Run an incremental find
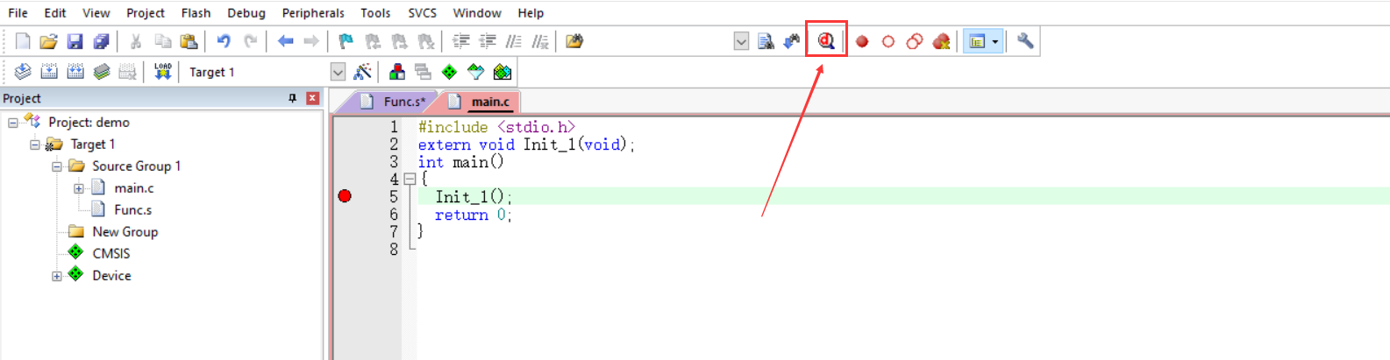Viewport: 1390px width, 360px height. point(792,41)
